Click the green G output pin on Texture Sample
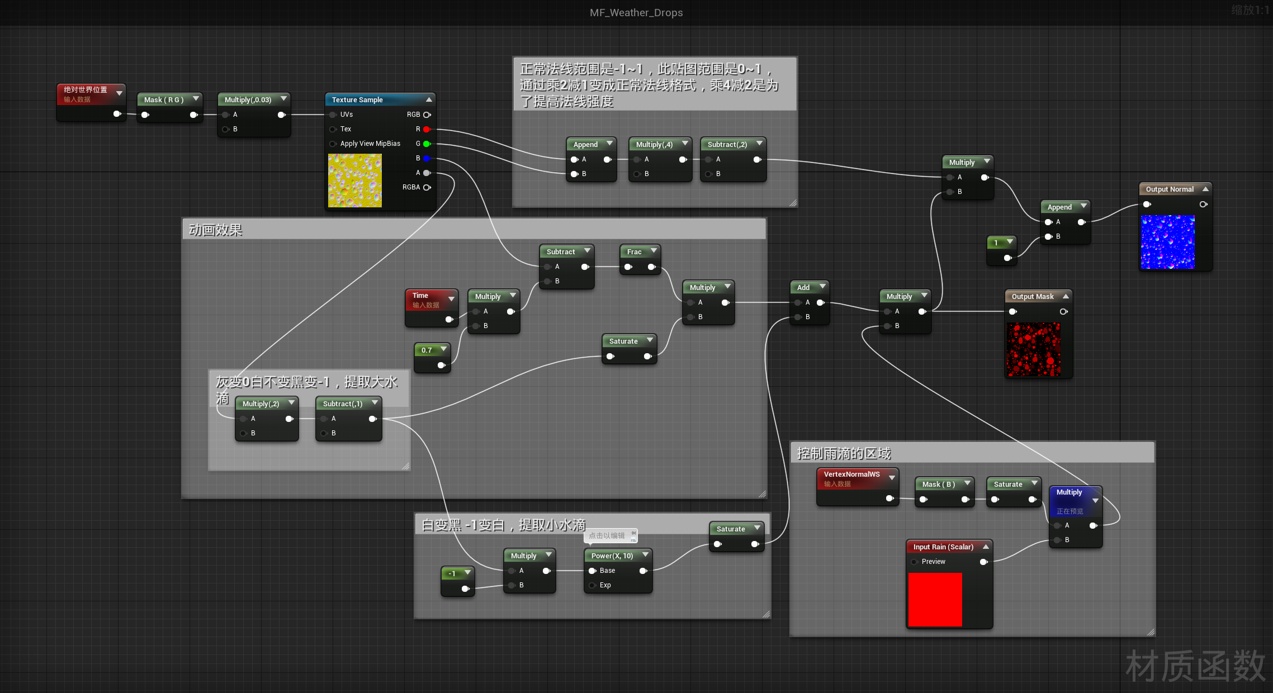Viewport: 1273px width, 693px height. [427, 144]
